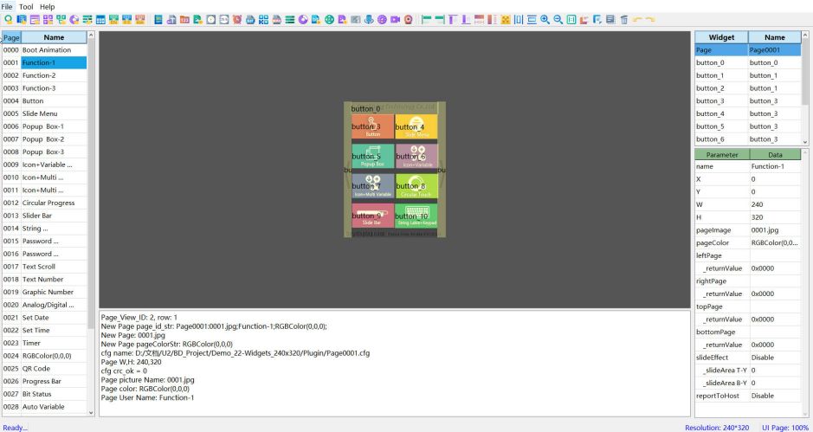Align widgets right with toolbar icon
This screenshot has width=813, height=432.
pyautogui.click(x=440, y=20)
